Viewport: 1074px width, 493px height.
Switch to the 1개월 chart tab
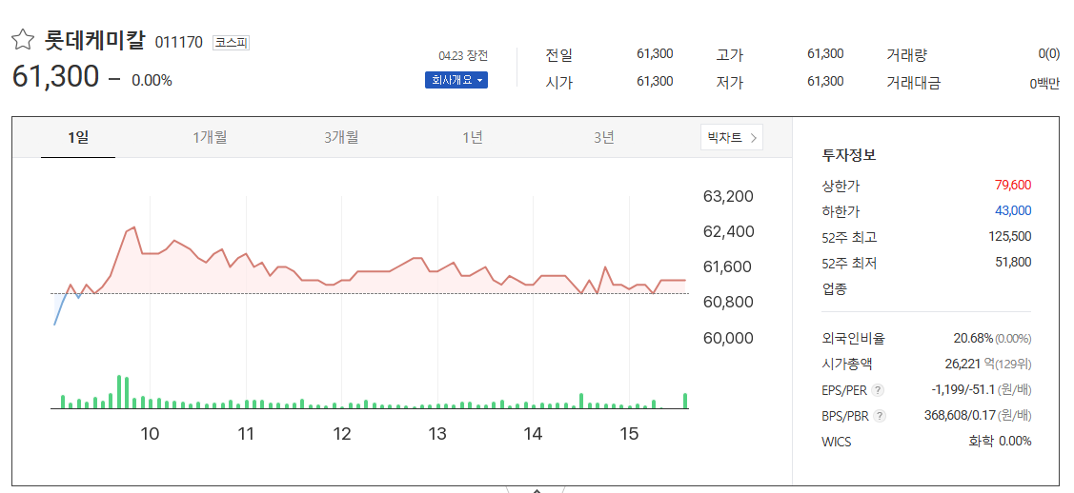click(210, 137)
